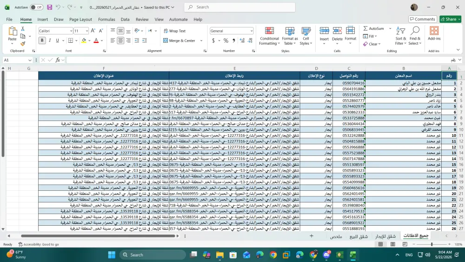
Task: Decrease font size with the smaller A icon
Action: [101, 31]
